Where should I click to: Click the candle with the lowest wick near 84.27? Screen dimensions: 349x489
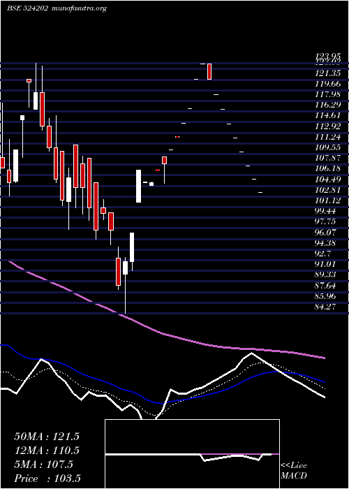coord(125,285)
